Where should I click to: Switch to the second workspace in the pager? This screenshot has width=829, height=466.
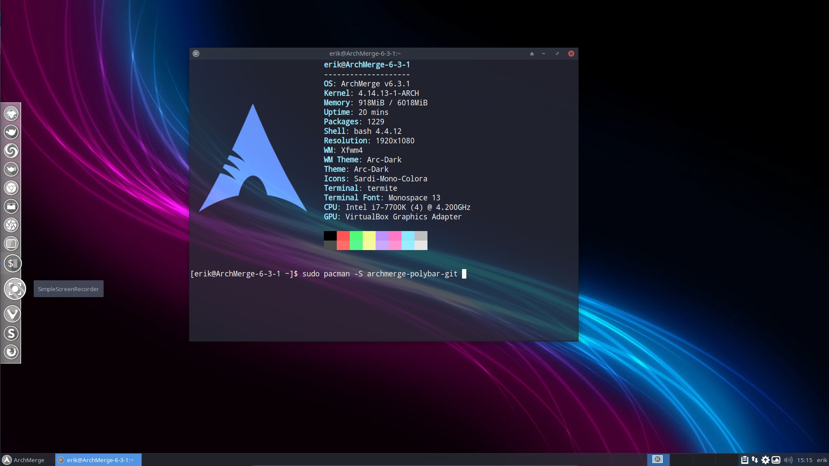[681, 460]
